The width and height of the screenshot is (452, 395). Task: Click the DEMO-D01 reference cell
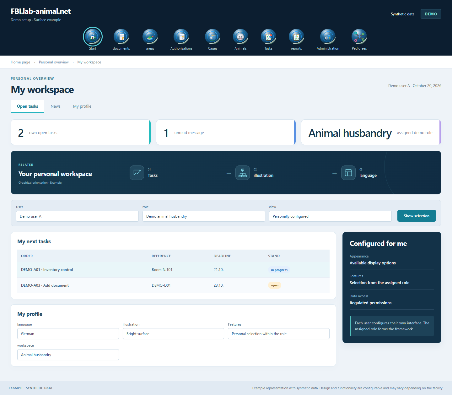pos(161,285)
